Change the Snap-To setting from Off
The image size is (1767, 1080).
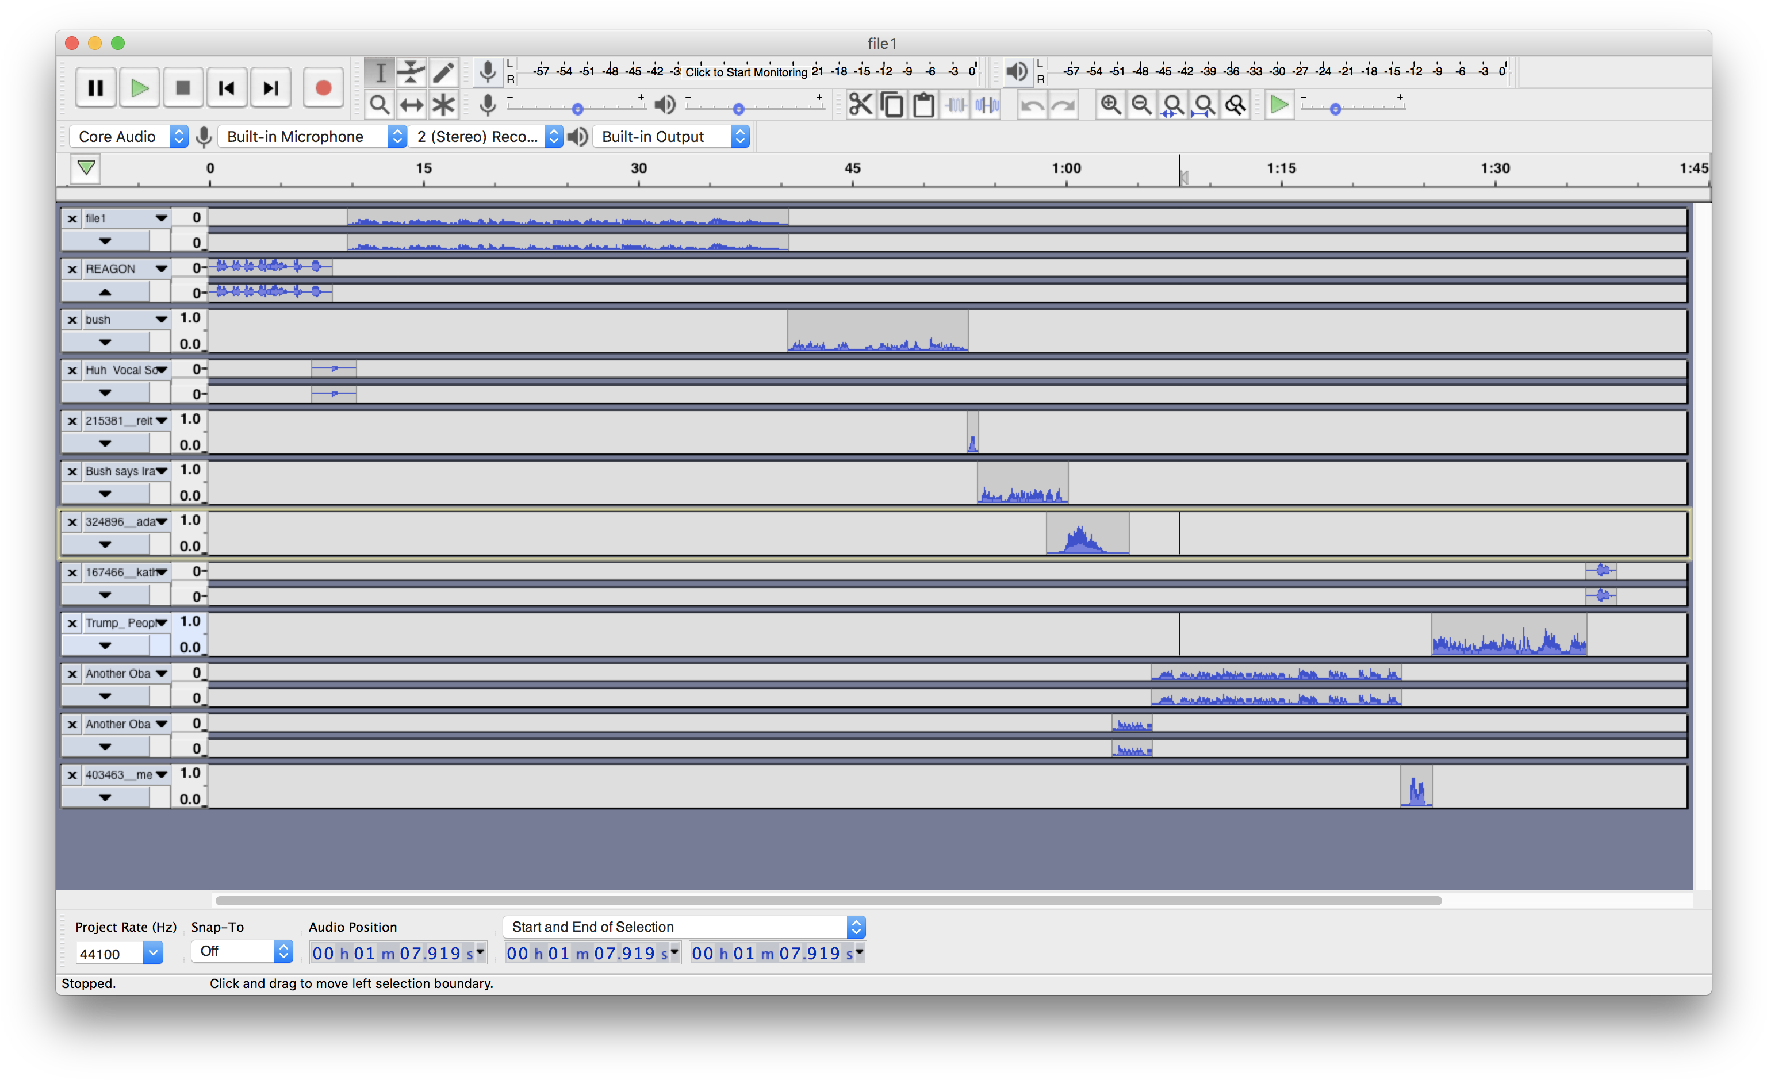click(x=242, y=951)
